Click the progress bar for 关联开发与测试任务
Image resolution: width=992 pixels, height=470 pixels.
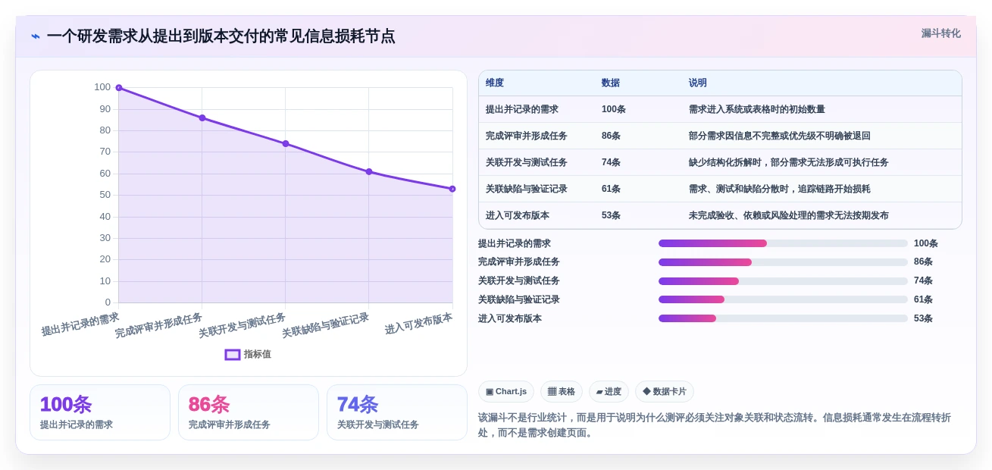[x=783, y=281]
